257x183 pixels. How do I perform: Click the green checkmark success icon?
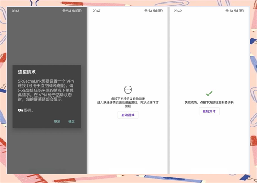pos(209,93)
